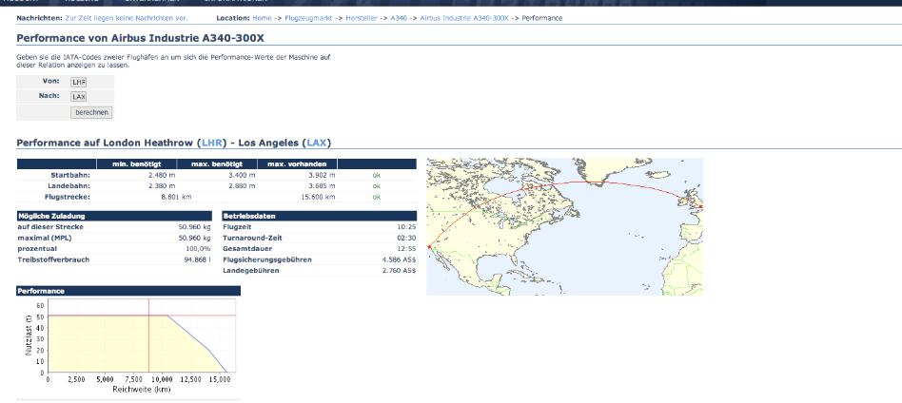Click the ok status in Startbahn row
This screenshot has width=902, height=403.
pos(376,175)
